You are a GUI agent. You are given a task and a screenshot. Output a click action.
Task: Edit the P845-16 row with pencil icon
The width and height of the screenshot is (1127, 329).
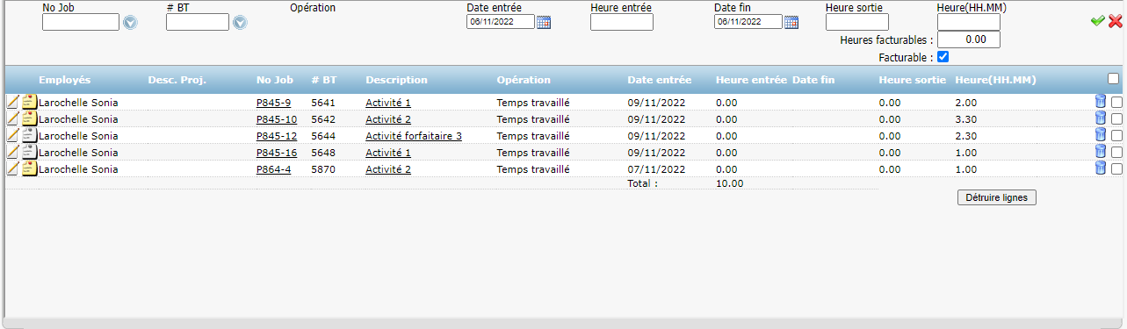click(x=12, y=152)
